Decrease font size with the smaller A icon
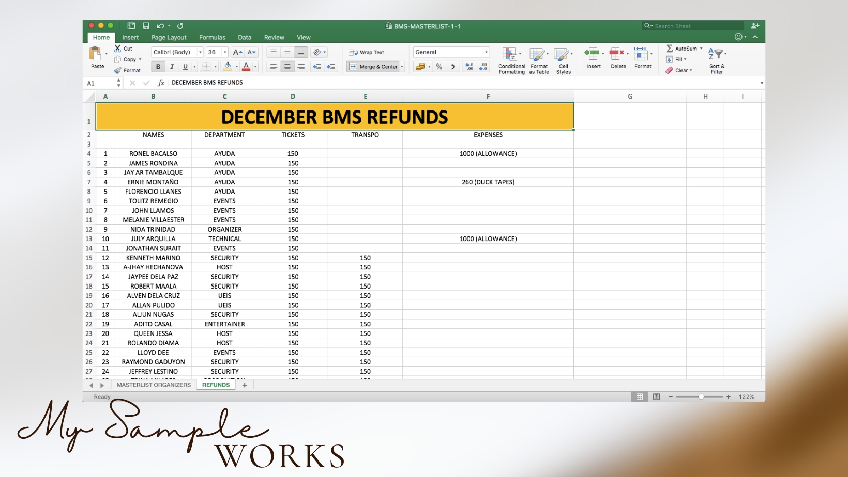This screenshot has width=848, height=477. coord(251,52)
